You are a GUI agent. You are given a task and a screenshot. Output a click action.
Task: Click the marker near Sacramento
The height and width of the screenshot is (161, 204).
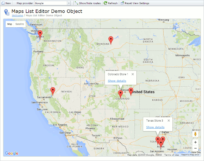coord(53,91)
